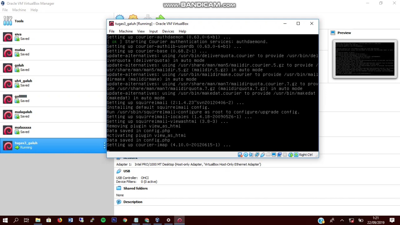Viewport: 400px width, 225px height.
Task: Click the VM preview thumbnail
Action: [x=365, y=59]
